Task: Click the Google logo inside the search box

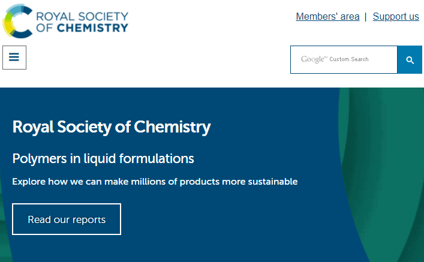Action: 314,59
